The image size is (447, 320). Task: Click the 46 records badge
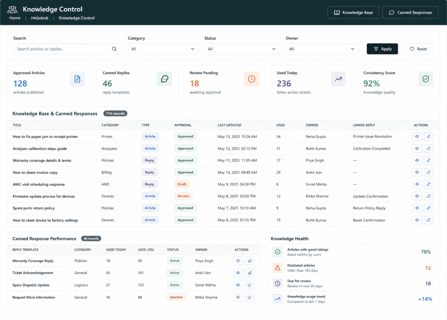[x=91, y=239]
